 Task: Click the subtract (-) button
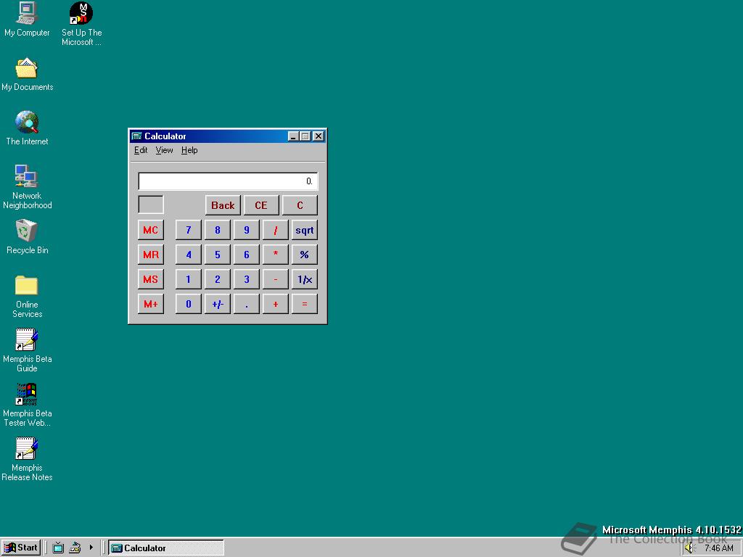click(x=275, y=279)
